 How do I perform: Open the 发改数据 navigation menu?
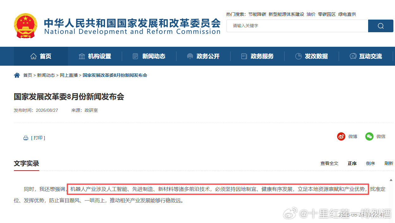[312, 56]
